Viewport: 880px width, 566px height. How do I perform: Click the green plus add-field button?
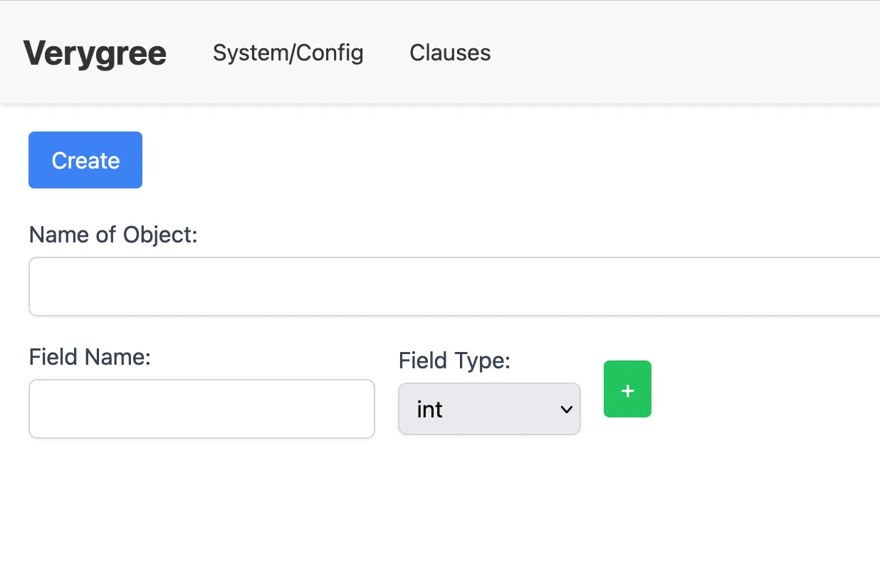point(627,389)
